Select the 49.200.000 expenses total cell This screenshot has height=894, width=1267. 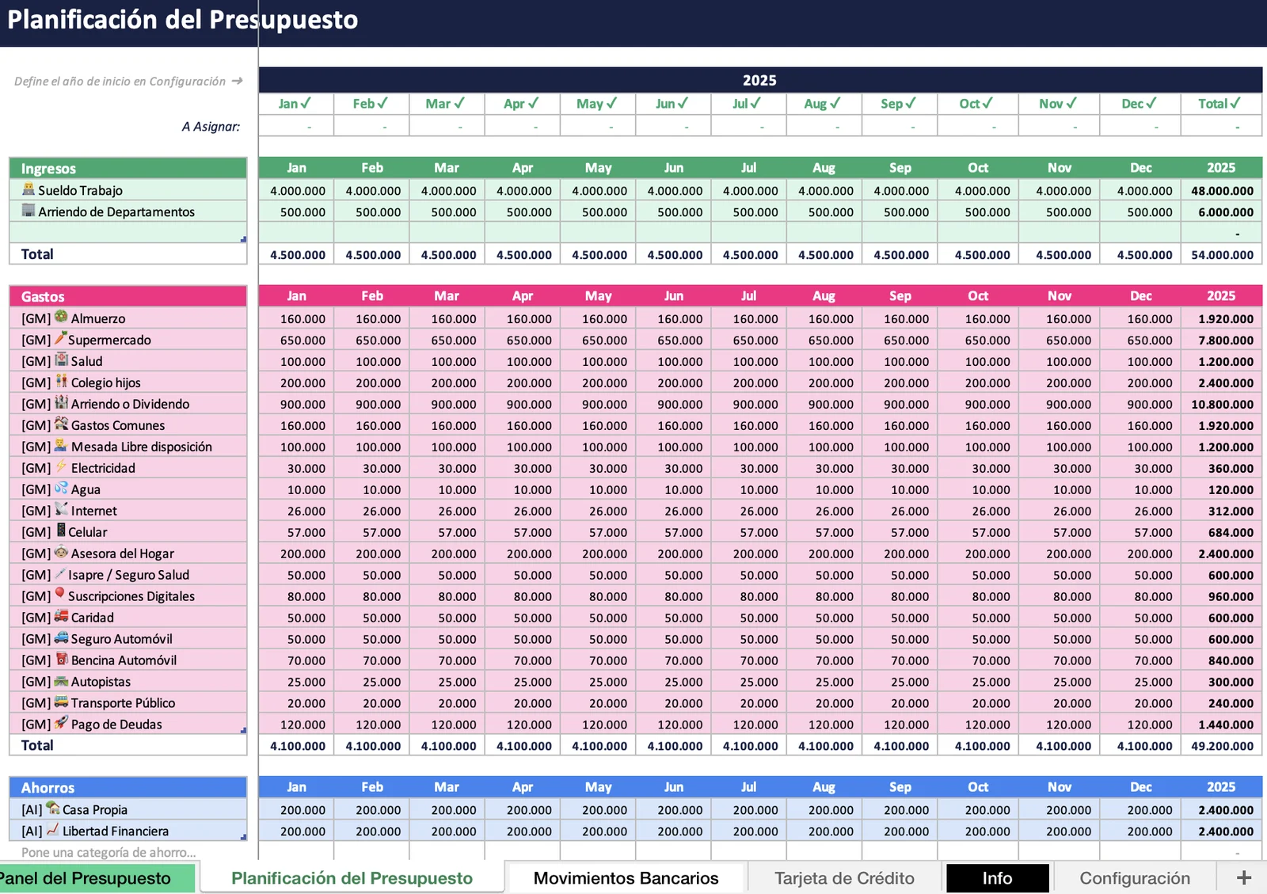(x=1221, y=745)
